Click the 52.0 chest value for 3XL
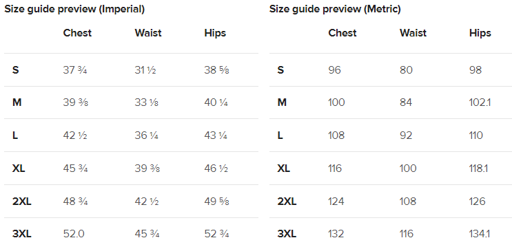The image size is (512, 249). point(74,234)
